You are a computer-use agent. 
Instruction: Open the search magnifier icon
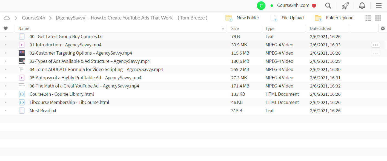pyautogui.click(x=328, y=5)
